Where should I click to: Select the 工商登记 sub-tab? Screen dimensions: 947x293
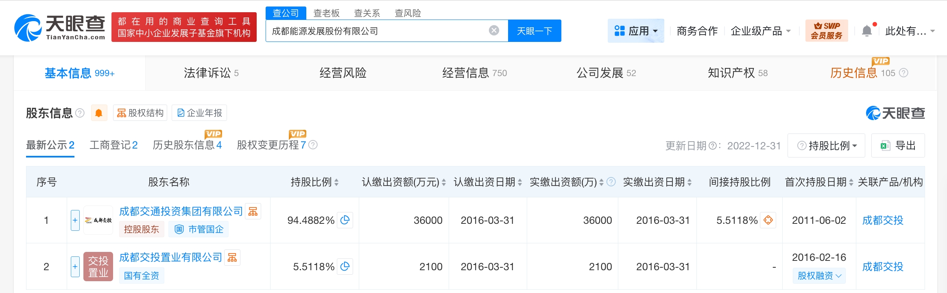pos(113,145)
